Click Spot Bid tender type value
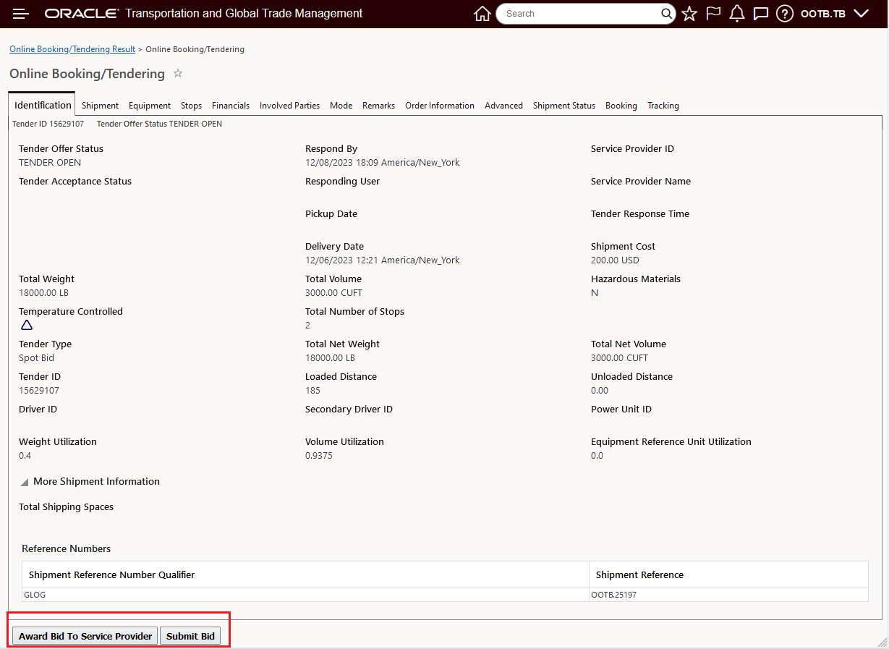The image size is (889, 649). pyautogui.click(x=36, y=358)
